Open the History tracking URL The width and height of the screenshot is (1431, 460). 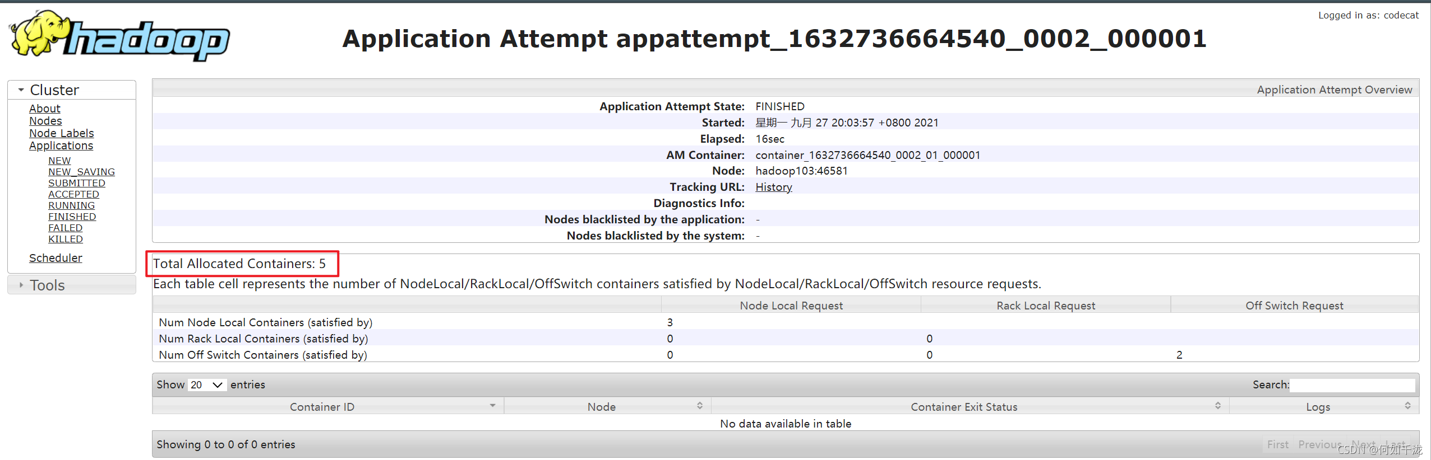774,187
